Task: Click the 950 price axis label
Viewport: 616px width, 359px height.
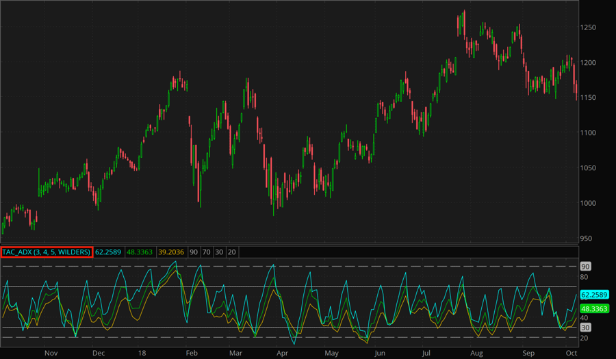Action: (x=588, y=239)
